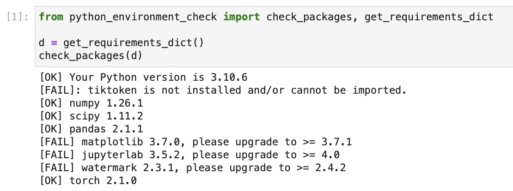513x191 pixels.
Task: Click the tiktoken not installed FAIL message
Action: point(223,90)
